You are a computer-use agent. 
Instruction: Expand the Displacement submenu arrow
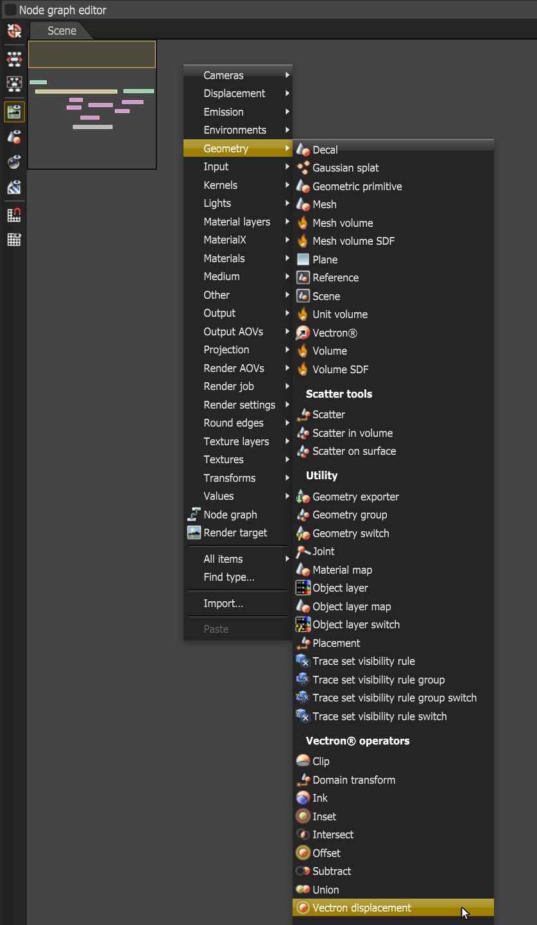(x=287, y=93)
